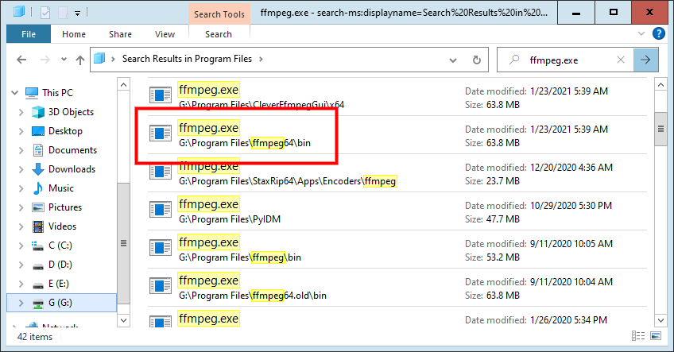Expand the Downloads tree node
674x352 pixels.
21,169
